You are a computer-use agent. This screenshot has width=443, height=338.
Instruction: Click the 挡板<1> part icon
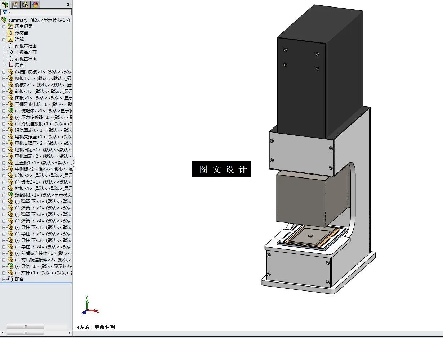point(10,188)
